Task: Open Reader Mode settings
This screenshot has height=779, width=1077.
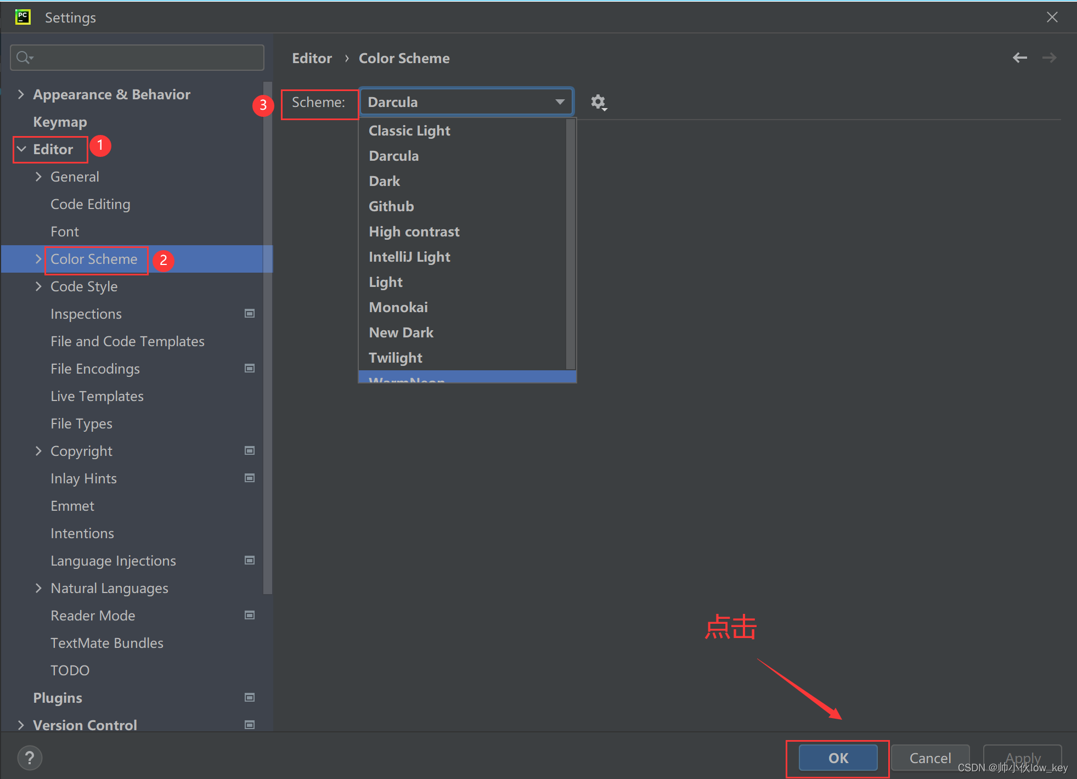Action: pos(93,616)
